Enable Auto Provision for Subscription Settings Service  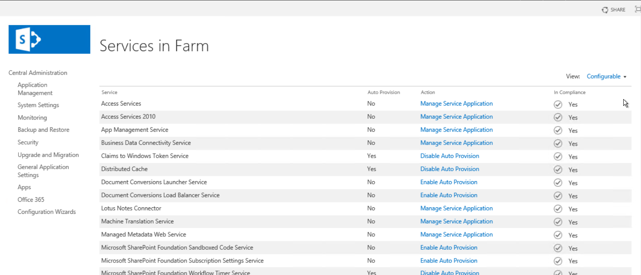[x=449, y=261]
